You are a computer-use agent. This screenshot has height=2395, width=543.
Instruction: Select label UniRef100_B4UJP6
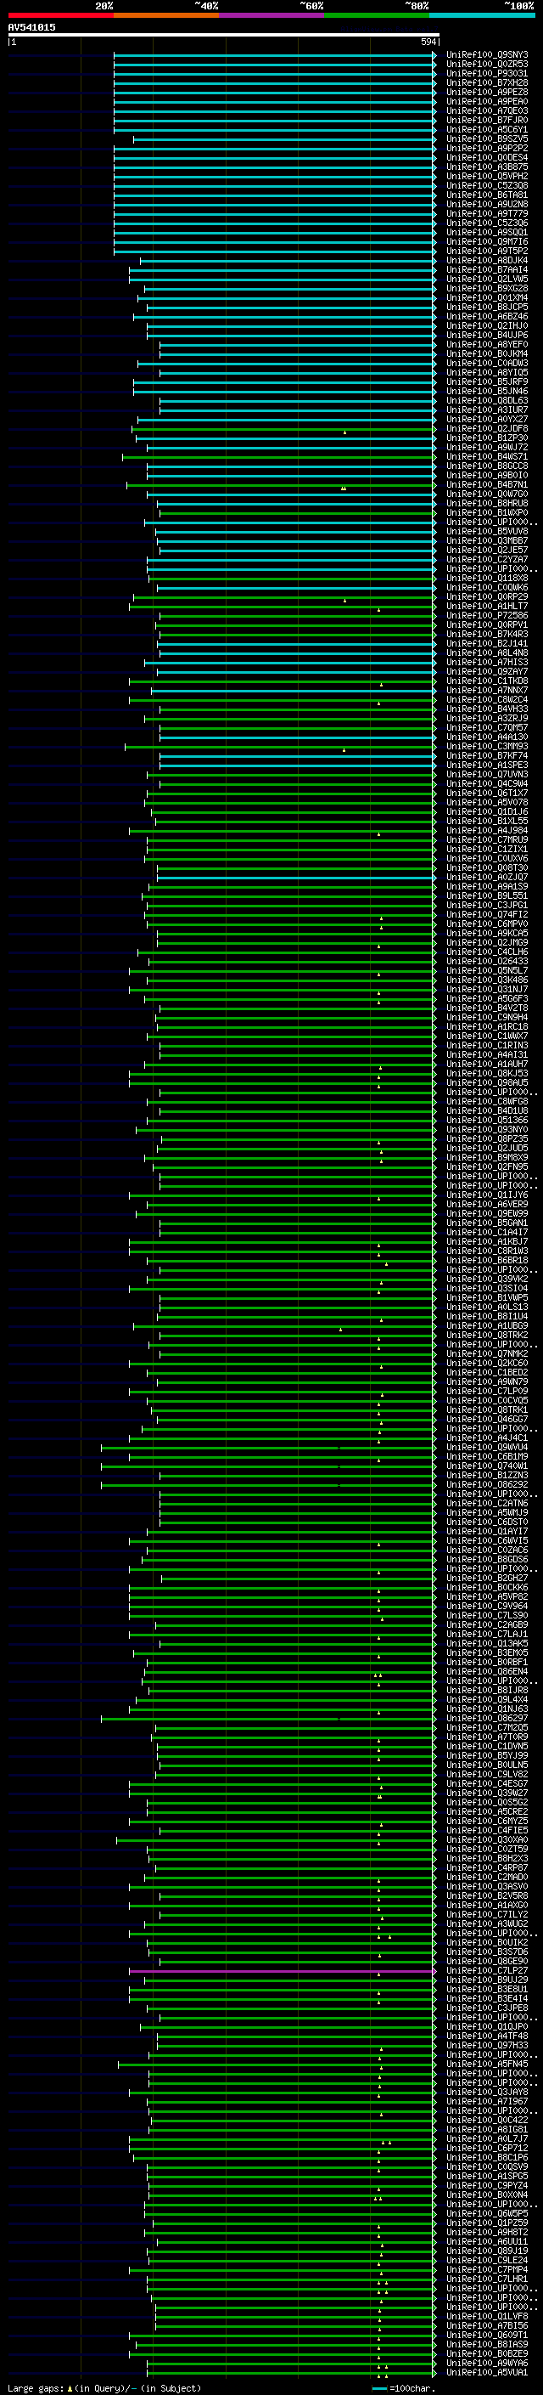coord(486,336)
